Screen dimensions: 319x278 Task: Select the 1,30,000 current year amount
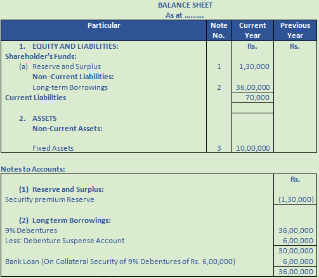click(x=254, y=66)
